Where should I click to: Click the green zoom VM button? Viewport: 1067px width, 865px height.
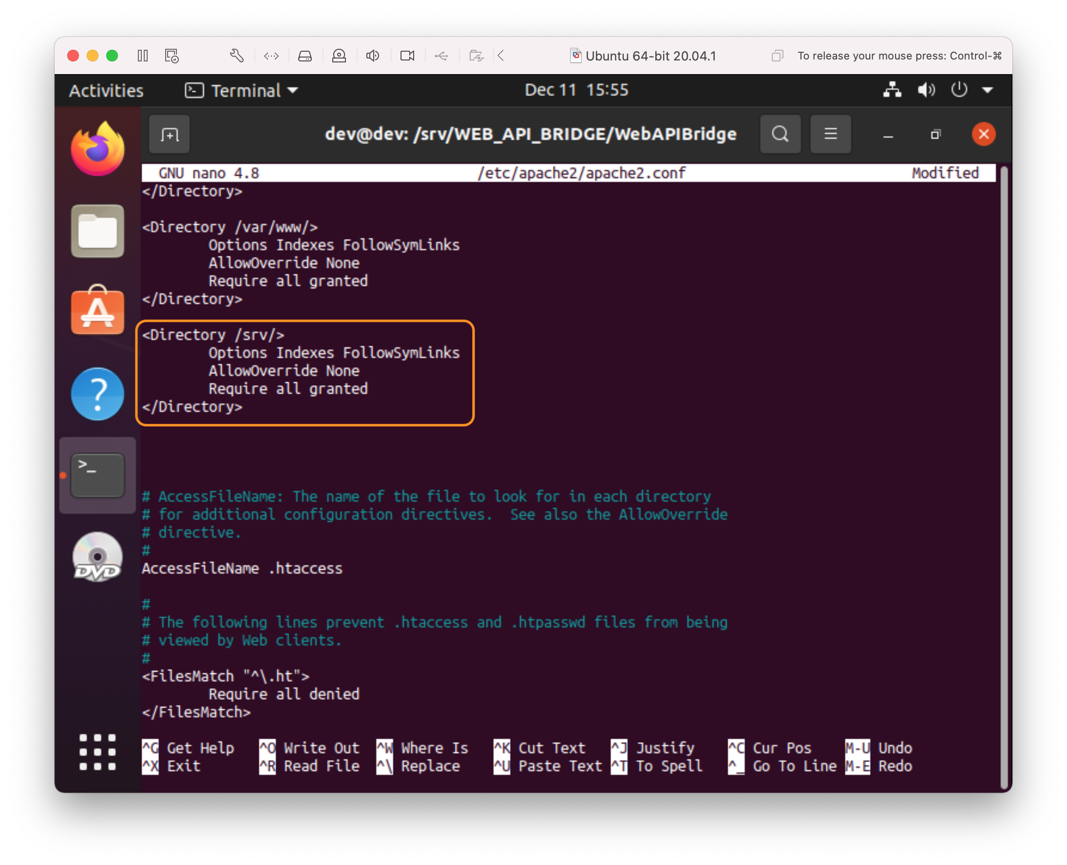coord(112,56)
